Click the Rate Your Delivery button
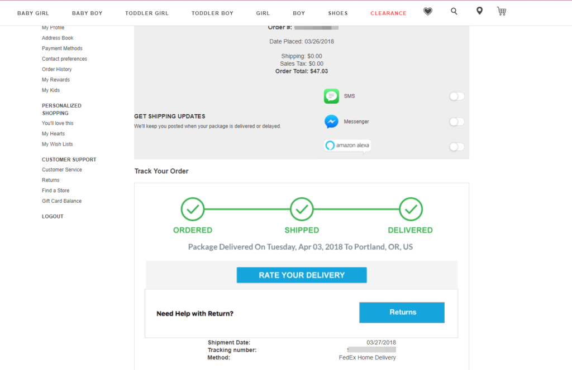The width and height of the screenshot is (572, 370). click(x=302, y=275)
